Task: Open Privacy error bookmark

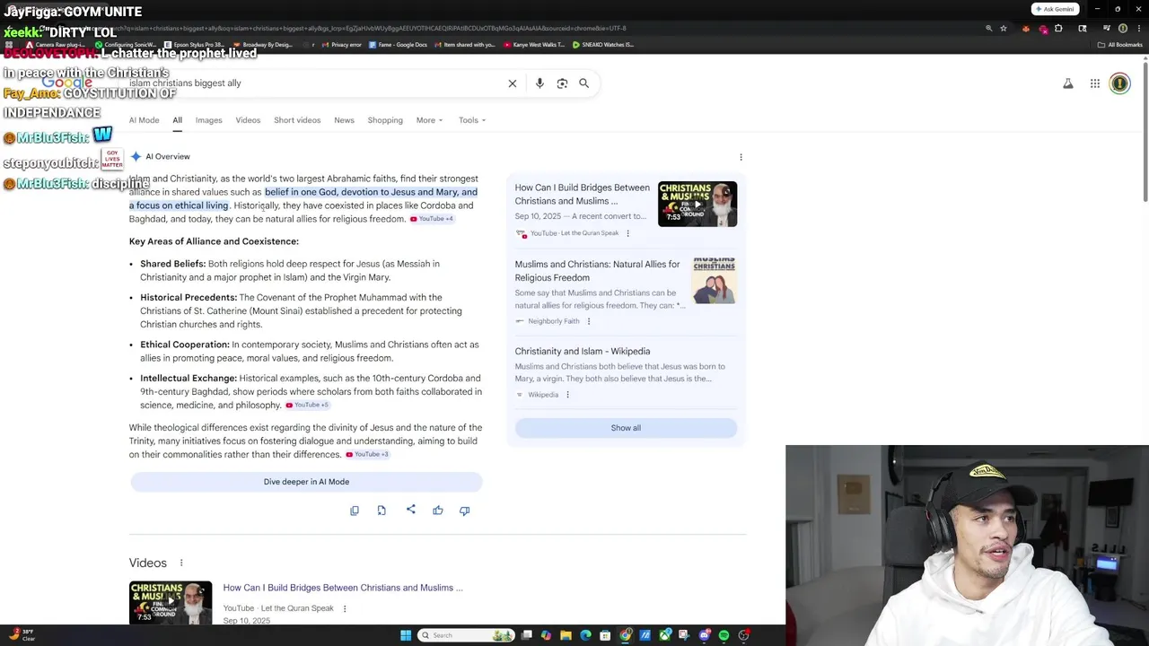Action: point(342,45)
